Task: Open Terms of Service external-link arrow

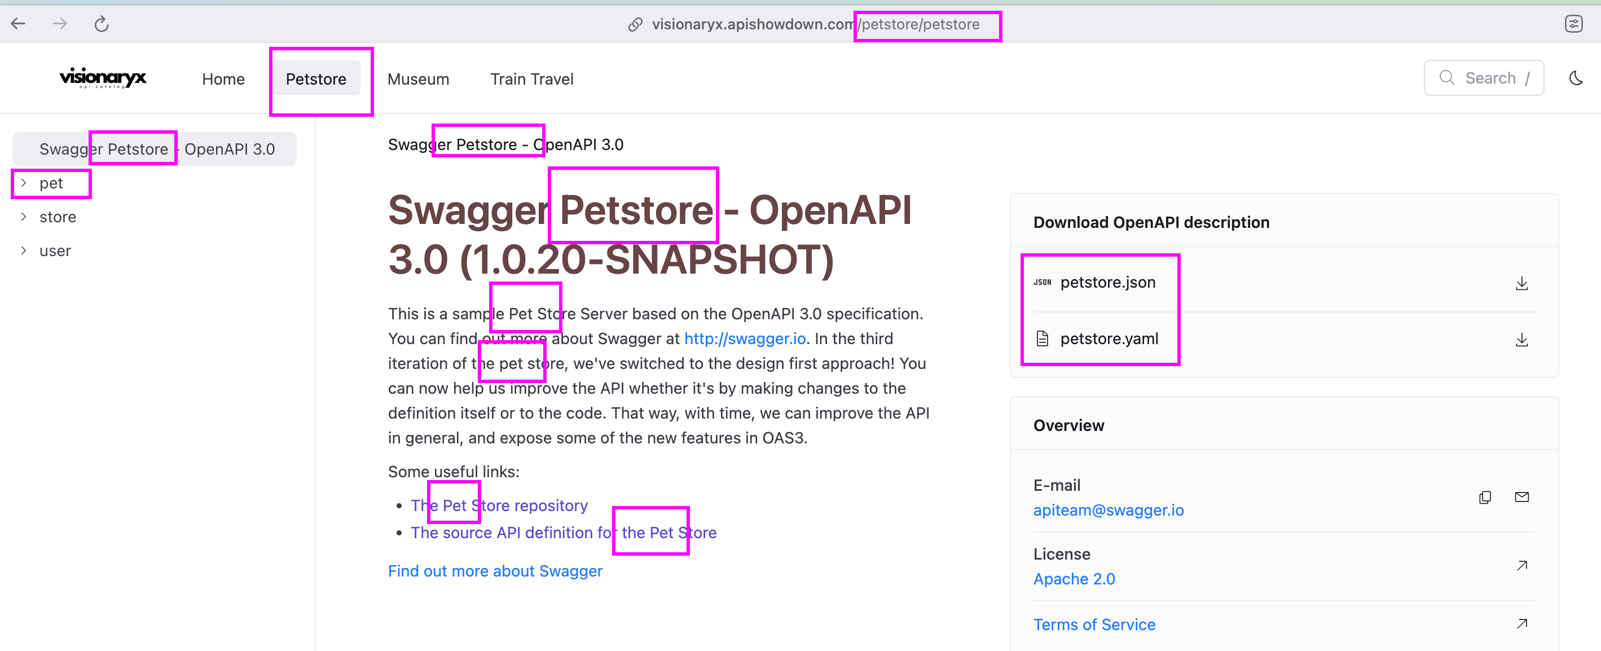Action: click(x=1521, y=623)
